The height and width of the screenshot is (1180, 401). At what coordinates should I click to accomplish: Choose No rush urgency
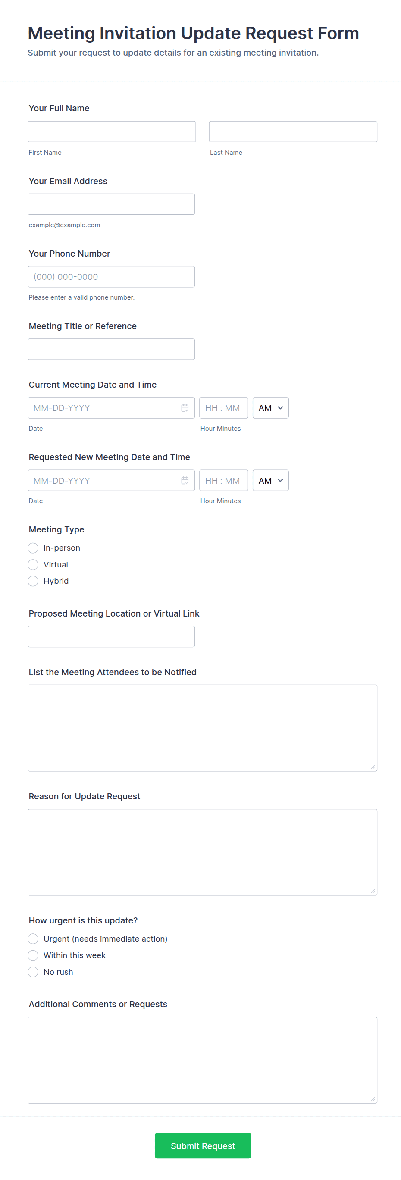click(x=33, y=972)
